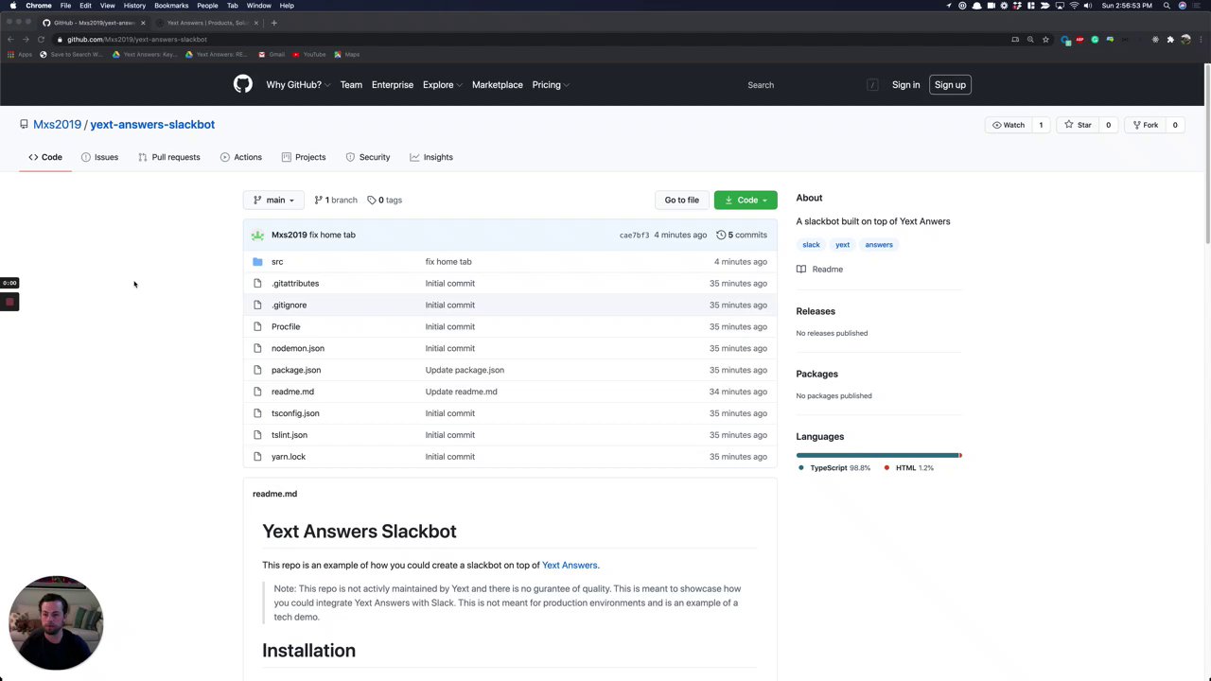Screen dimensions: 1211x681
Task: View the 1 branch link
Action: (336, 201)
